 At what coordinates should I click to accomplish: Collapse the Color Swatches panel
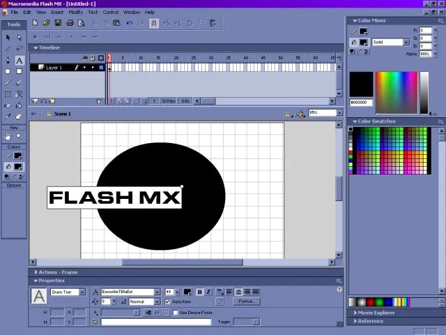click(355, 121)
